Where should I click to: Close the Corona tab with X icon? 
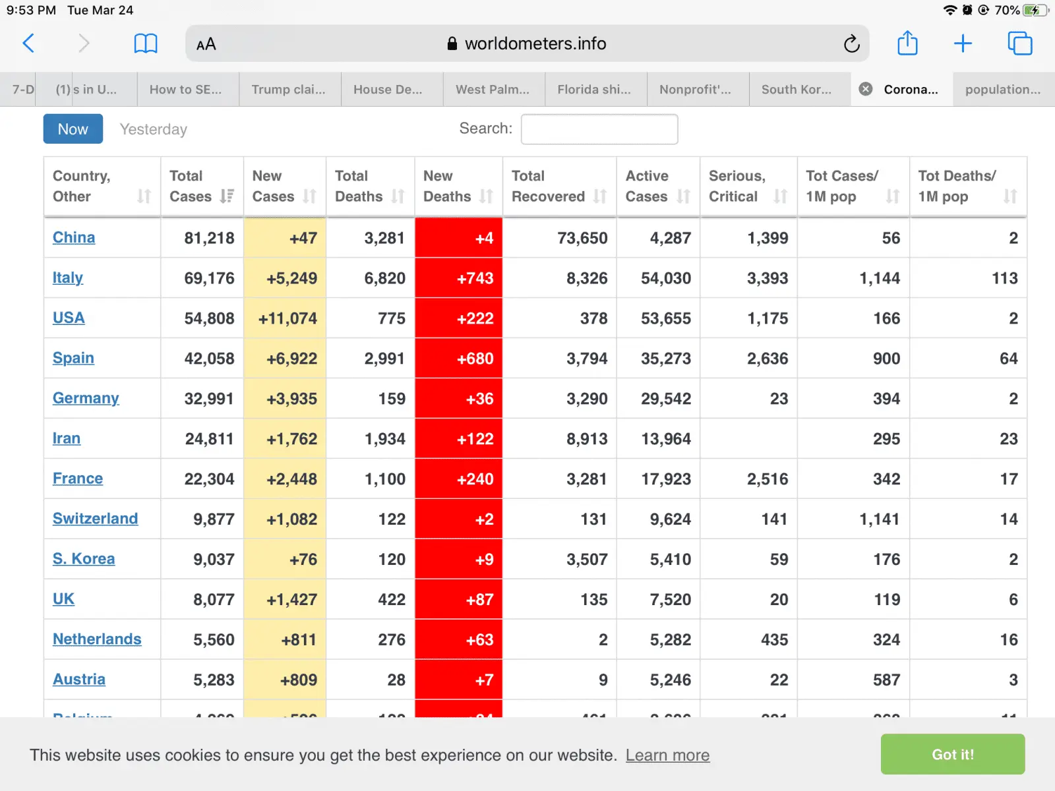coord(866,90)
